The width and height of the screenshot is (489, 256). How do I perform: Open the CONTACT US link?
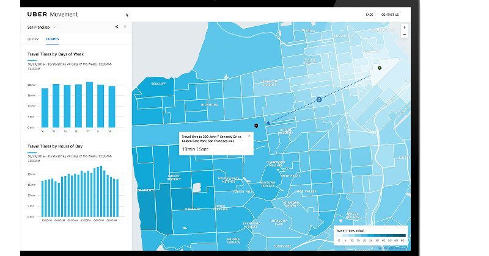(x=390, y=15)
